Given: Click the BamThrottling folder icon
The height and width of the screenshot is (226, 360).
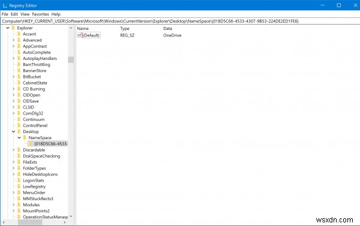Looking at the screenshot, I should (x=19, y=65).
